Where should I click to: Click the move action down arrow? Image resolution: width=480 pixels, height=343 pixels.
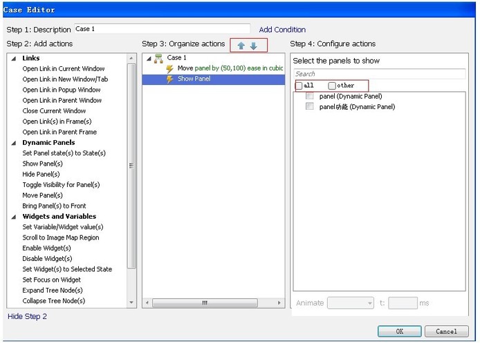[x=254, y=46]
